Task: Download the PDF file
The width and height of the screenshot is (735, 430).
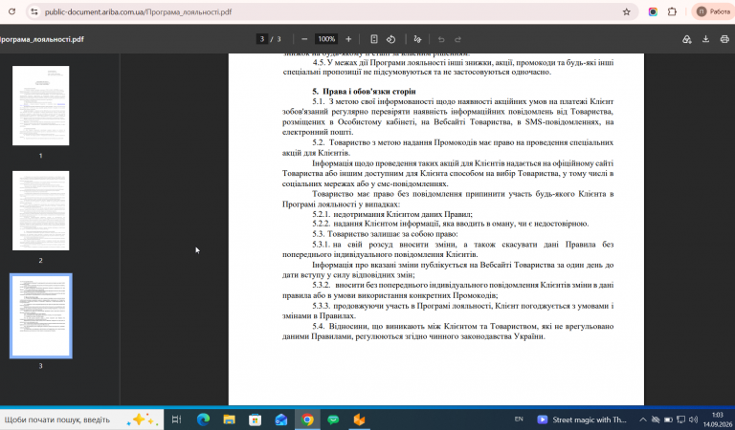Action: pos(705,39)
